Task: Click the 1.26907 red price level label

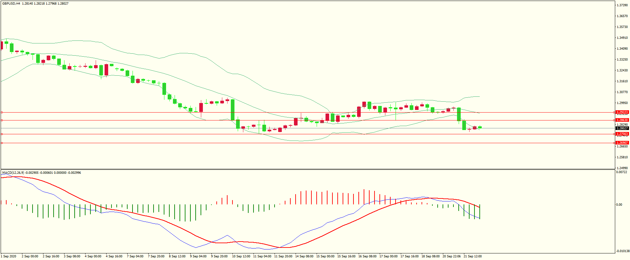Action: 622,143
